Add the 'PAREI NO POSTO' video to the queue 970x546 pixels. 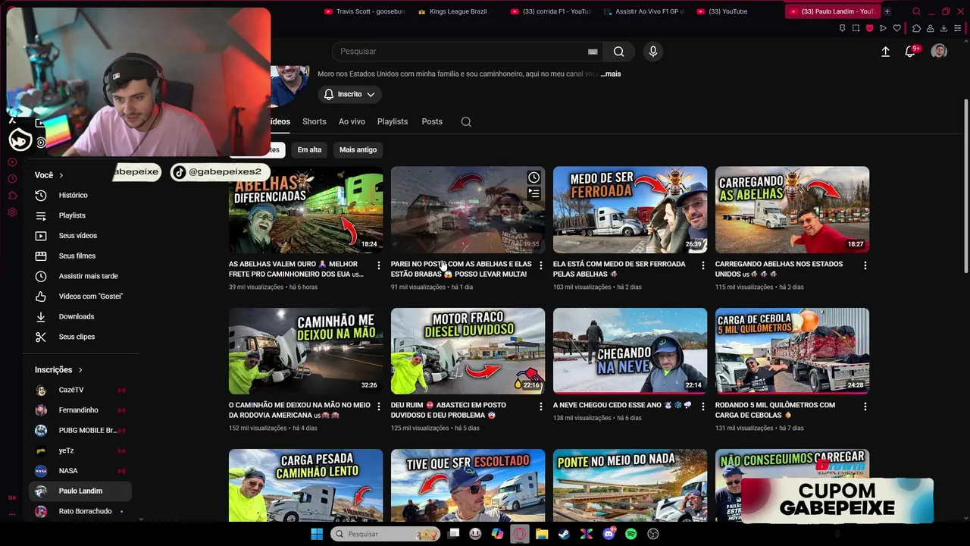[534, 194]
